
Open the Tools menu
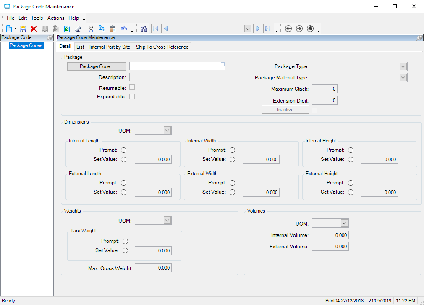[37, 18]
